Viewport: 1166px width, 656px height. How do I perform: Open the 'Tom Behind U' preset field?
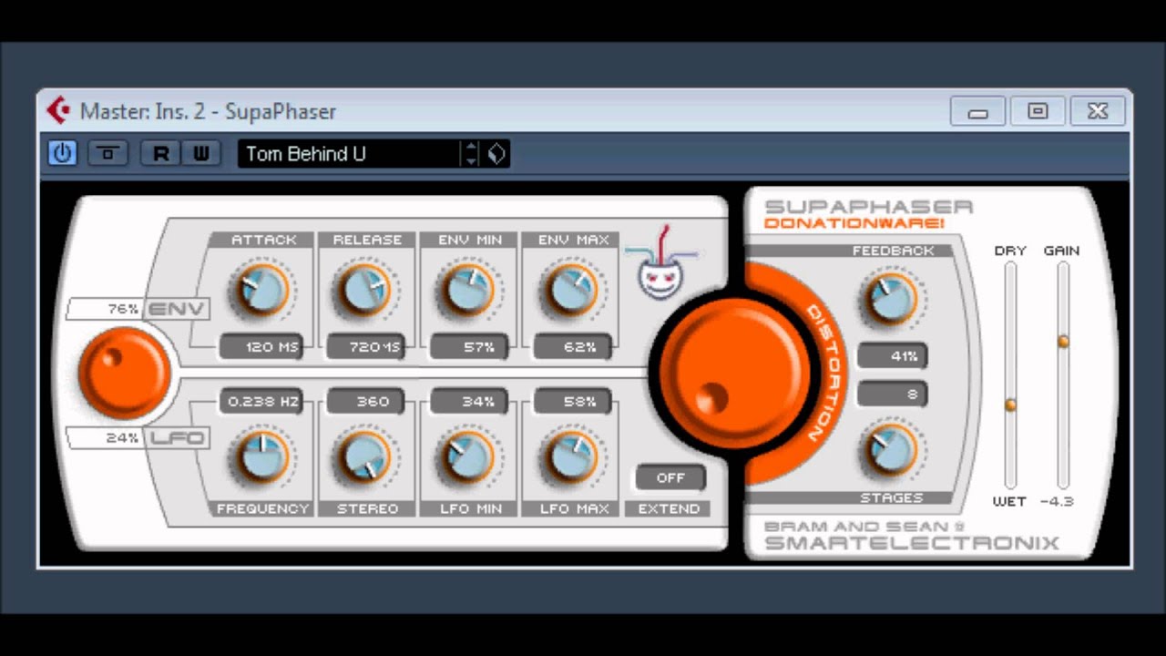(x=350, y=154)
